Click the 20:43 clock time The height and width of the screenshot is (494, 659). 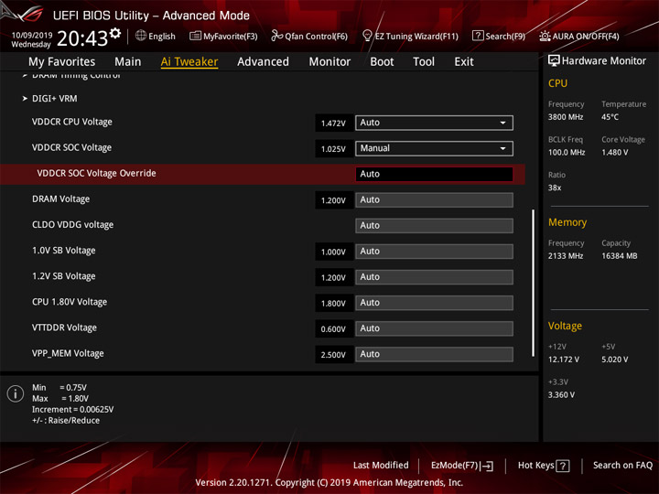(x=82, y=38)
